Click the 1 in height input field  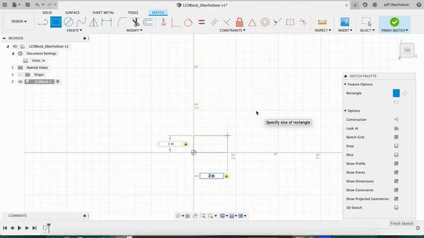[171, 144]
